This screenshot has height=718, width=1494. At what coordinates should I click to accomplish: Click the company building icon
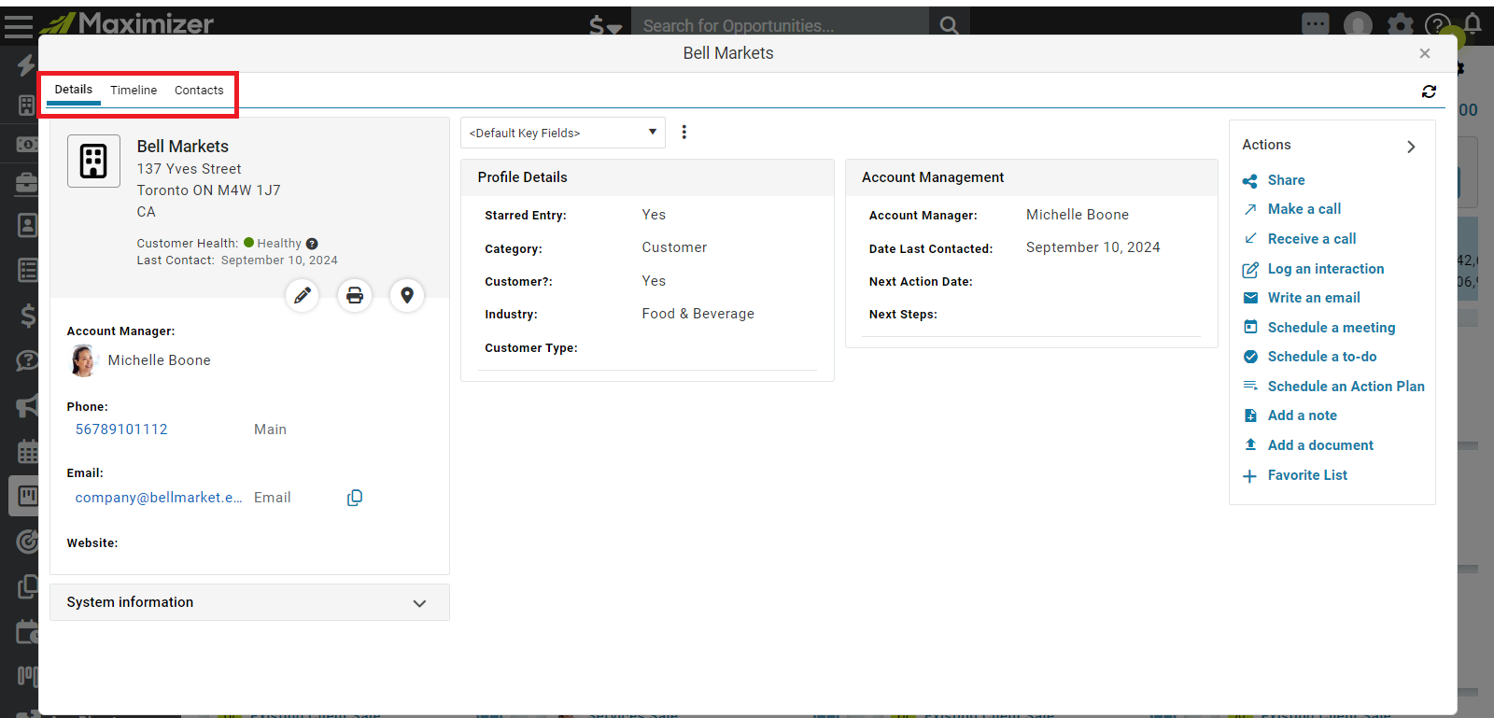93,161
